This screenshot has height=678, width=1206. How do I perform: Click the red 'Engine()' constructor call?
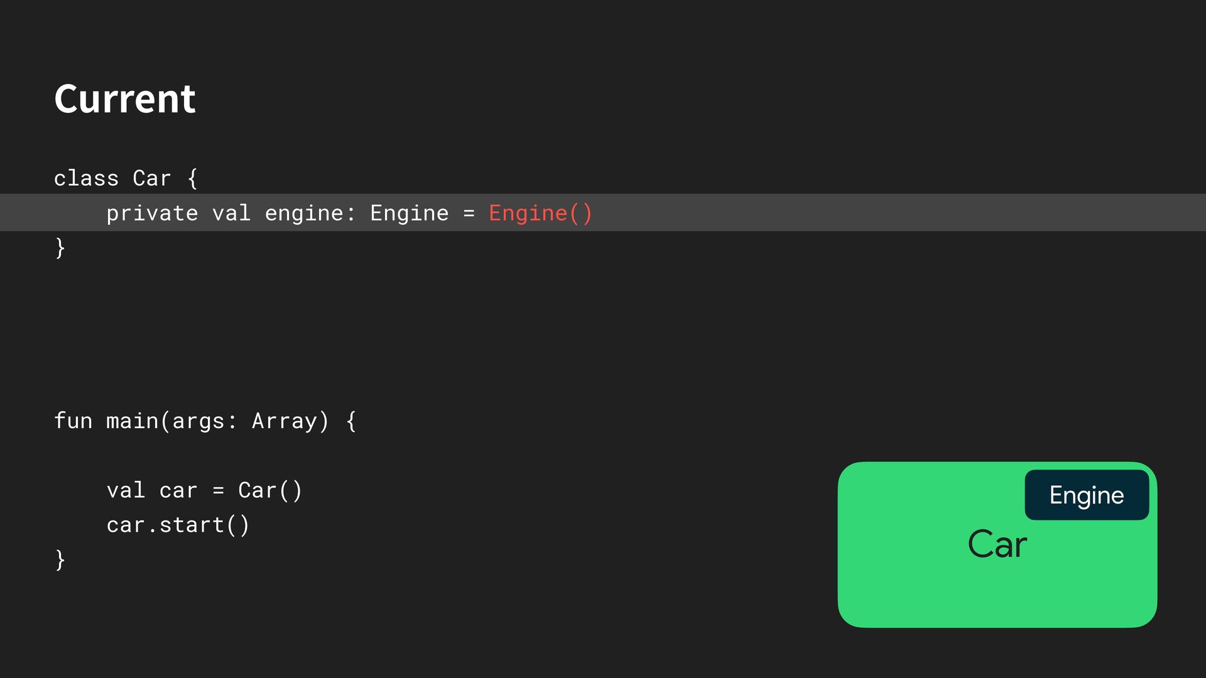tap(540, 213)
